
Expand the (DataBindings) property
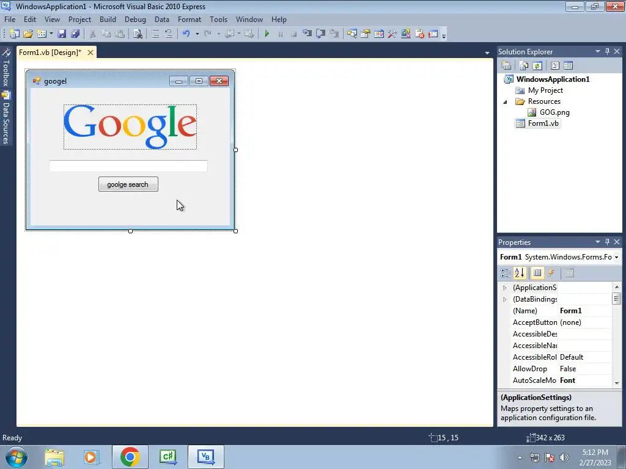point(504,299)
